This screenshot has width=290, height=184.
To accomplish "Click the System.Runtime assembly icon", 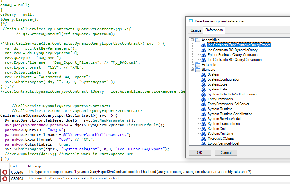I will [204, 109].
